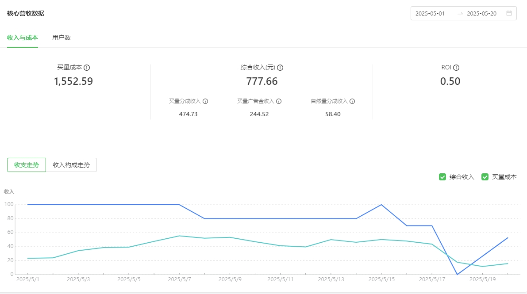527x294 pixels.
Task: Select the 收支走势 chart button
Action: point(27,165)
